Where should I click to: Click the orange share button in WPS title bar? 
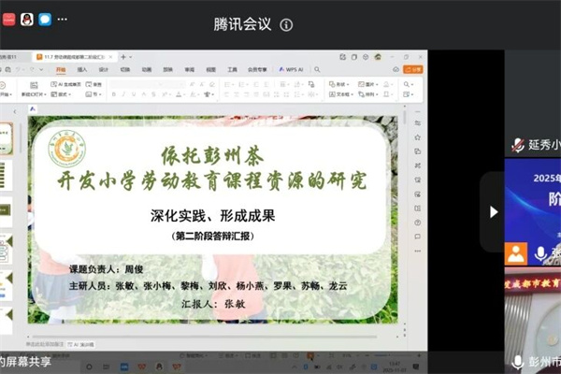click(x=416, y=69)
